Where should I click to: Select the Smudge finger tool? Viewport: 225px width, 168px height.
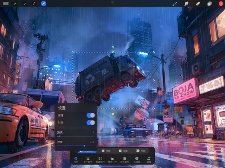click(186, 3)
